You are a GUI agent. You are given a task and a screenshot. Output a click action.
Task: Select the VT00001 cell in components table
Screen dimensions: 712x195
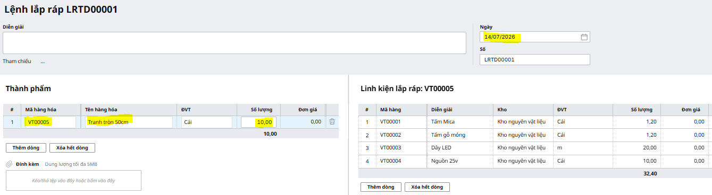point(401,121)
